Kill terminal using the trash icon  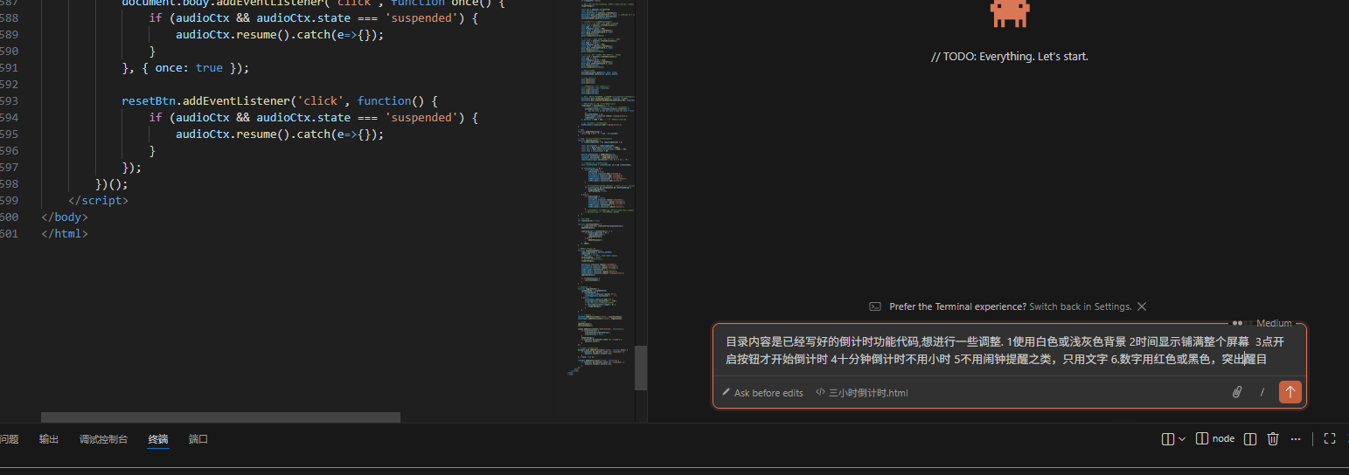(1273, 439)
